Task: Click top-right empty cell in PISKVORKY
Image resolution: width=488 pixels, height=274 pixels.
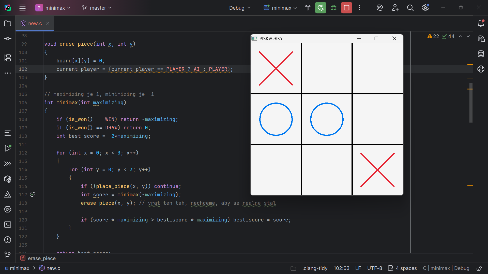Action: [x=378, y=68]
